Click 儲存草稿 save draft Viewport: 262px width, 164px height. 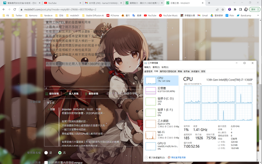pyautogui.click(x=52, y=94)
